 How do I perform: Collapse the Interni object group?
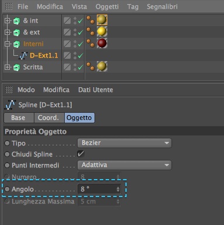pos(7,44)
